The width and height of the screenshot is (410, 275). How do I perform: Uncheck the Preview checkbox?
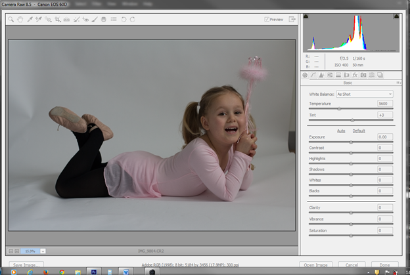(267, 20)
